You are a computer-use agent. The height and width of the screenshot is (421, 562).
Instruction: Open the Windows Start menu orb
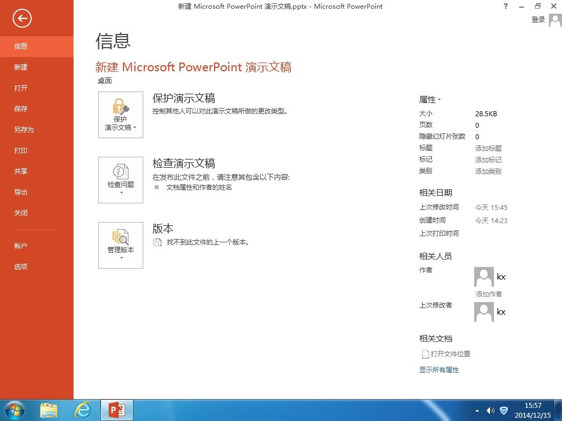click(14, 410)
